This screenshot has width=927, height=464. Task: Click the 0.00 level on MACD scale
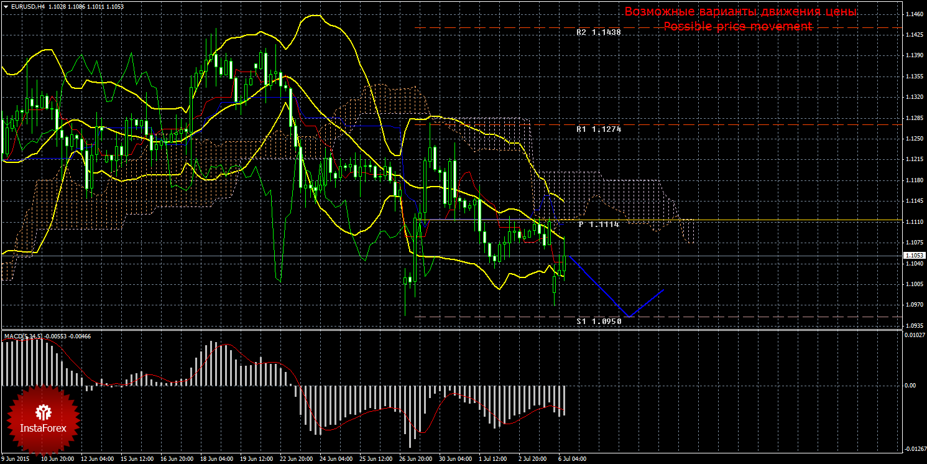[909, 386]
